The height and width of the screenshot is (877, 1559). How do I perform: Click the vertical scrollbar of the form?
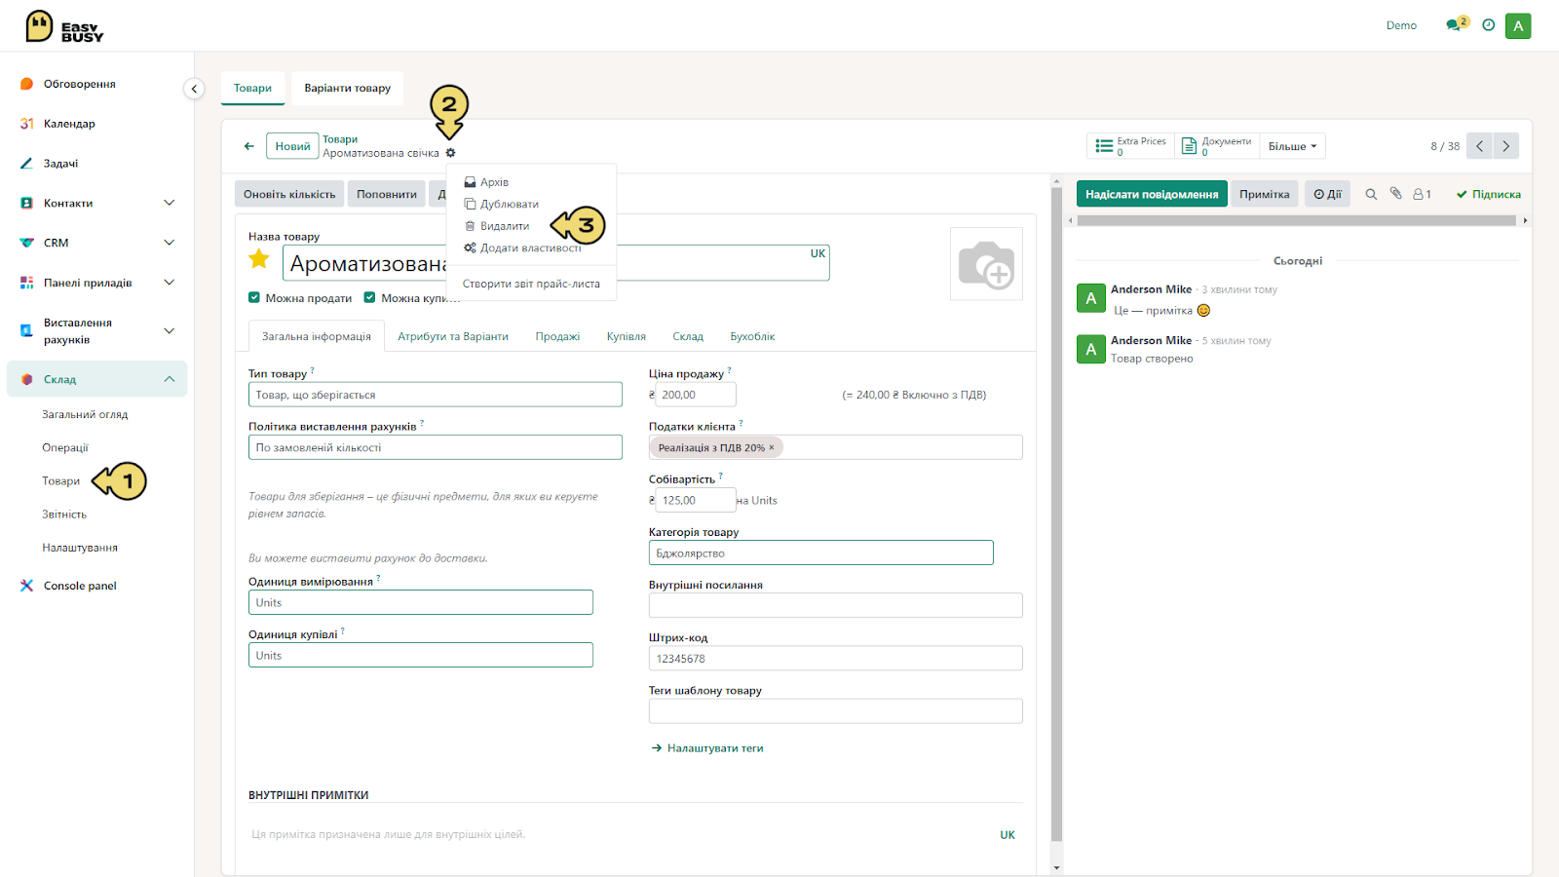click(x=1056, y=515)
